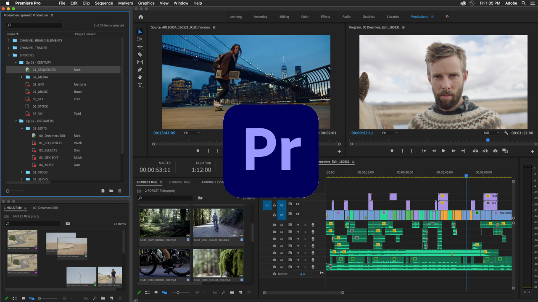Open Program monitor settings wrench
This screenshot has height=302, width=538.
click(x=506, y=133)
